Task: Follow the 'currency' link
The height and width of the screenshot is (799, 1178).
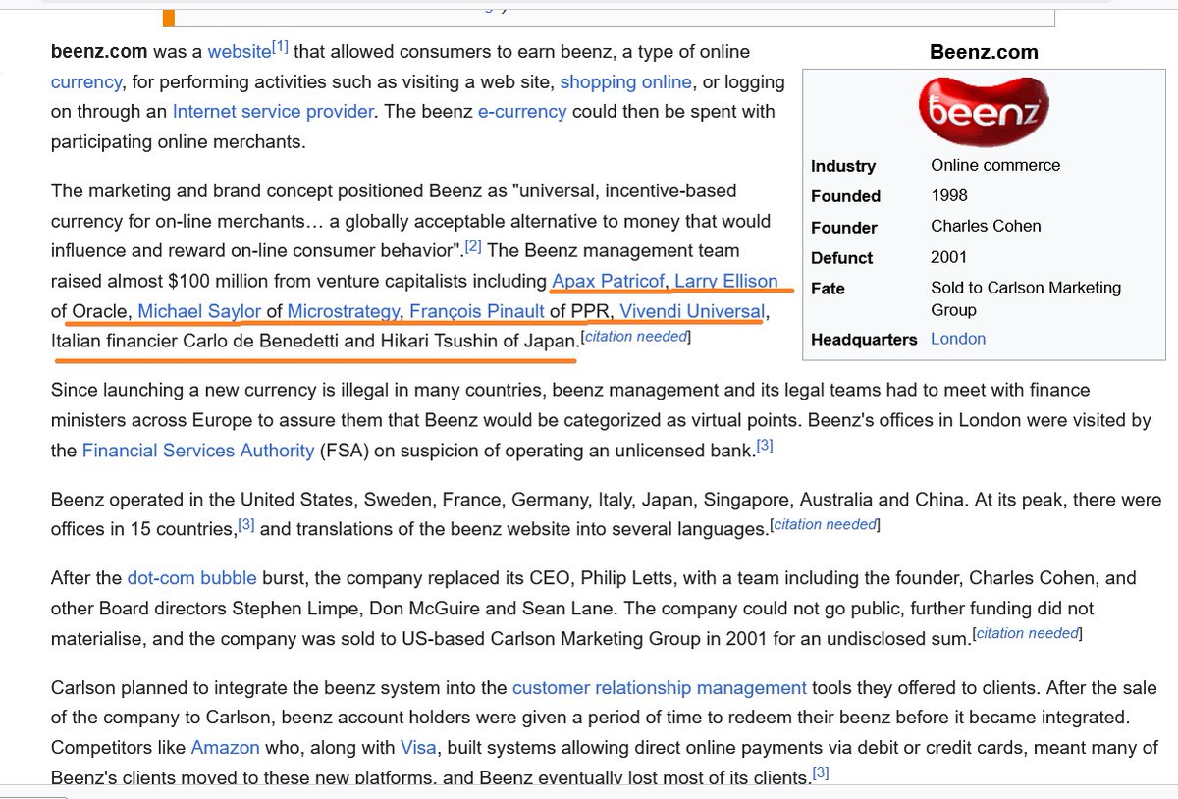Action: coord(86,82)
